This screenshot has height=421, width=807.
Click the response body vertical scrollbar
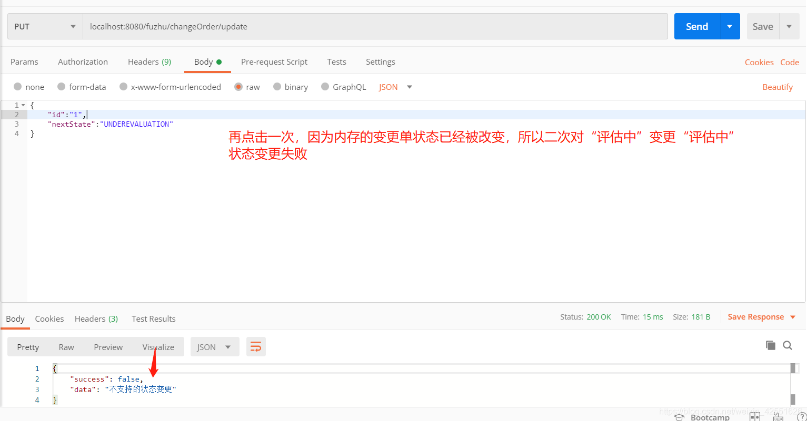click(793, 384)
